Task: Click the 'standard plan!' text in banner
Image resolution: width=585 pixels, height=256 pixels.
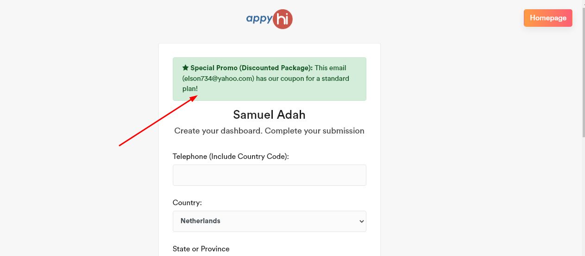Action: tap(190, 89)
